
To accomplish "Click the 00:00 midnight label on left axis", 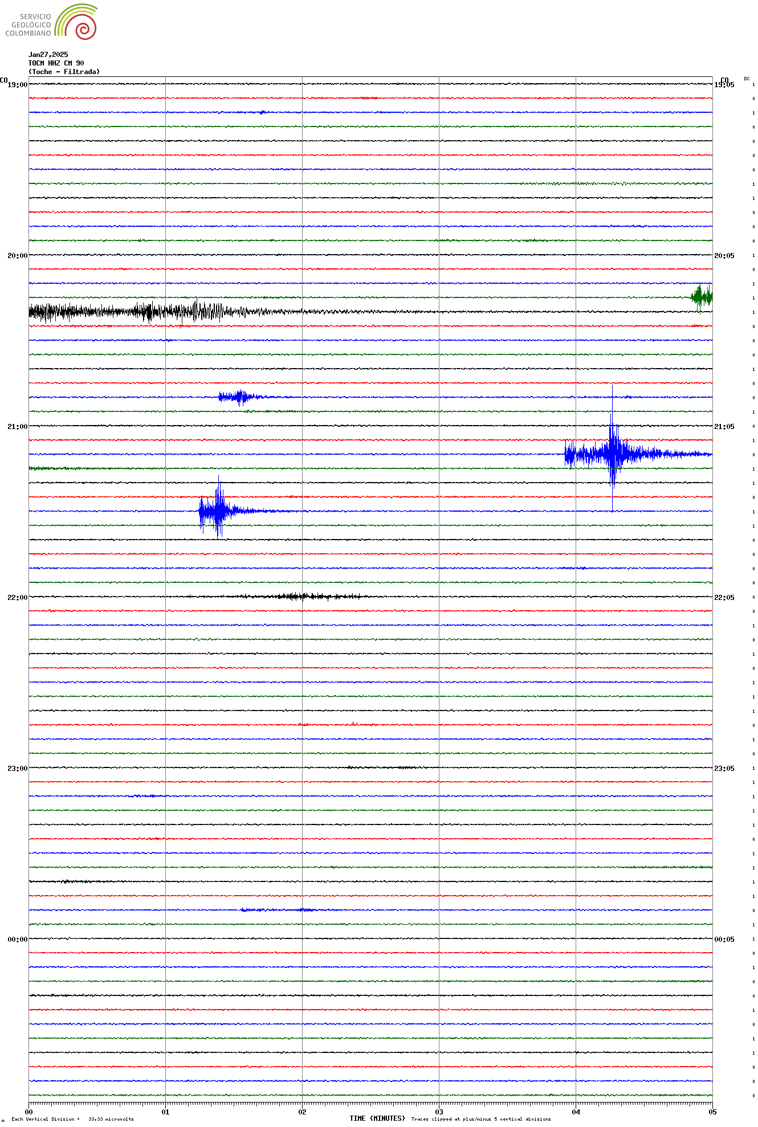I will (17, 940).
